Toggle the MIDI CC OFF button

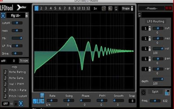tap(6, 104)
